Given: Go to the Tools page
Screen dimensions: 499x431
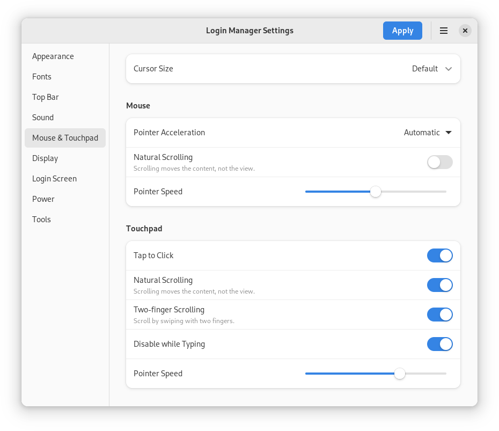Looking at the screenshot, I should [x=41, y=220].
